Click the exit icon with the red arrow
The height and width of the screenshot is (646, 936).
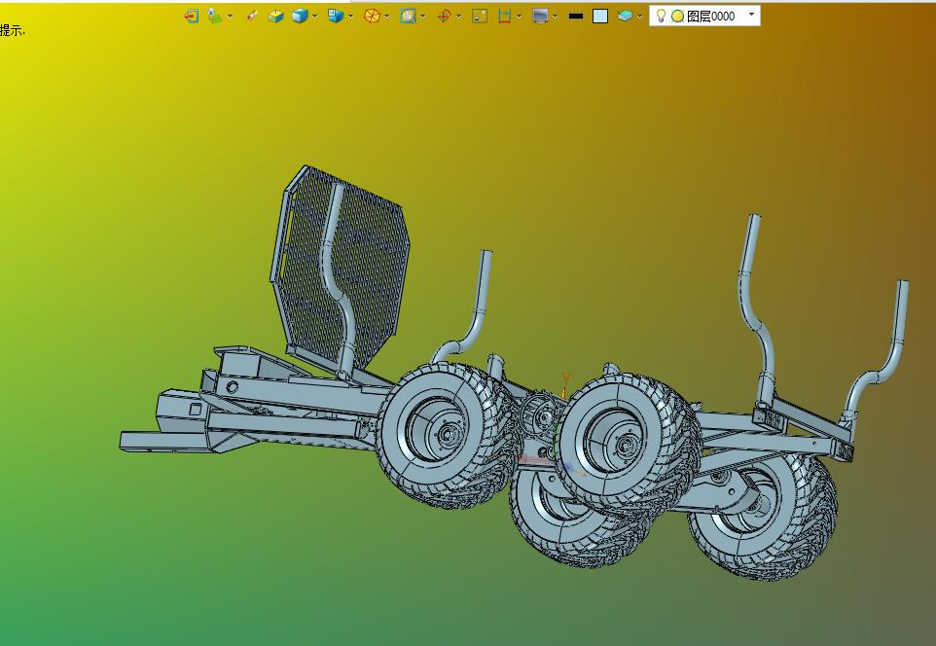[x=191, y=16]
